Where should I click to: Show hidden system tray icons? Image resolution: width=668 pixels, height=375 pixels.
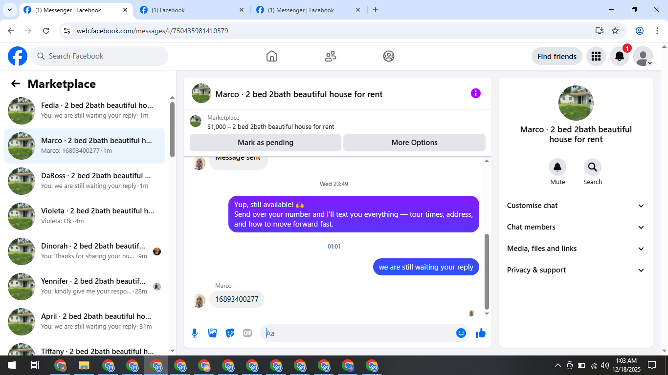pos(557,365)
